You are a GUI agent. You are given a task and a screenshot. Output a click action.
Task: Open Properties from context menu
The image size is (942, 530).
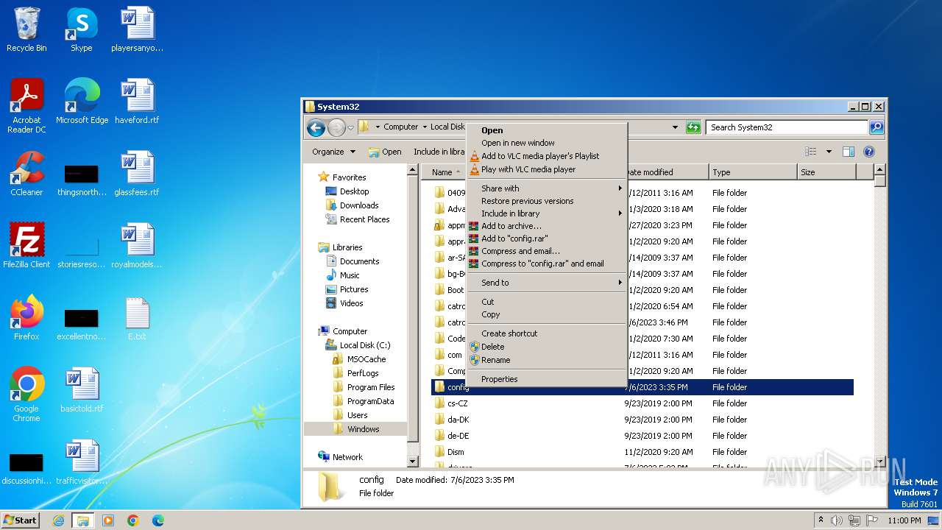546,379
